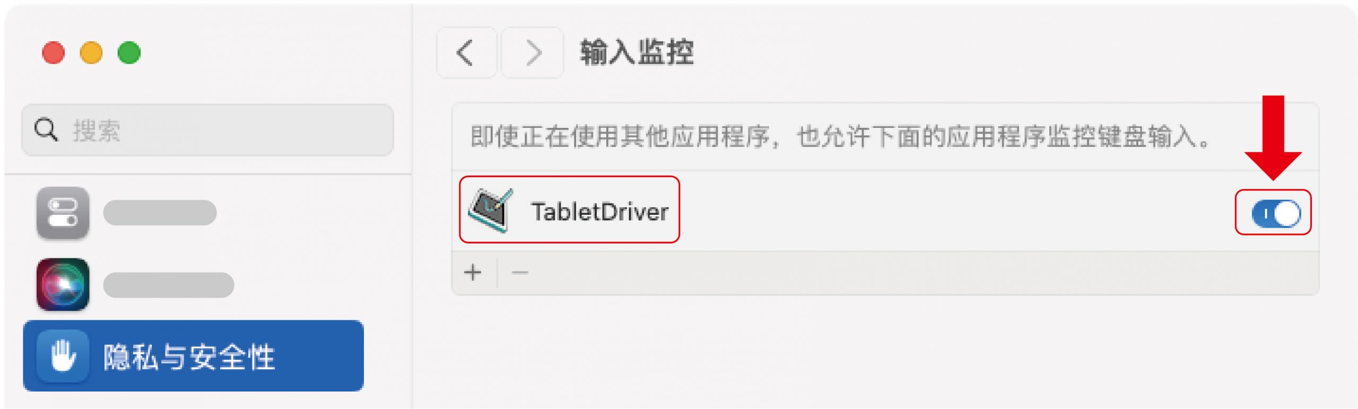This screenshot has width=1358, height=409.
Task: Click the 输入监控 page title
Action: click(x=637, y=53)
